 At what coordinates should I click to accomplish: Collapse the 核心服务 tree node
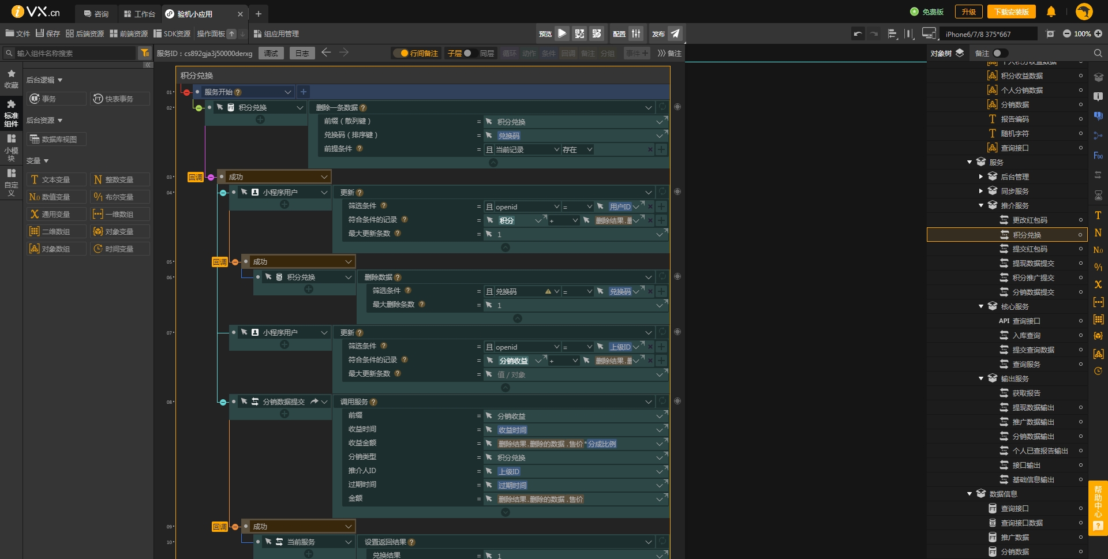point(980,306)
